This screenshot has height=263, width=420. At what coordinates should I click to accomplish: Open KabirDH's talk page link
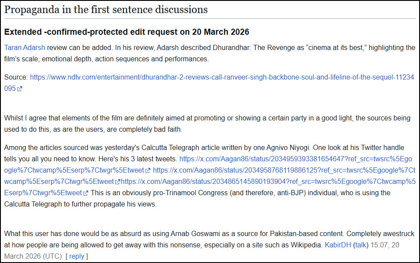pos(360,245)
